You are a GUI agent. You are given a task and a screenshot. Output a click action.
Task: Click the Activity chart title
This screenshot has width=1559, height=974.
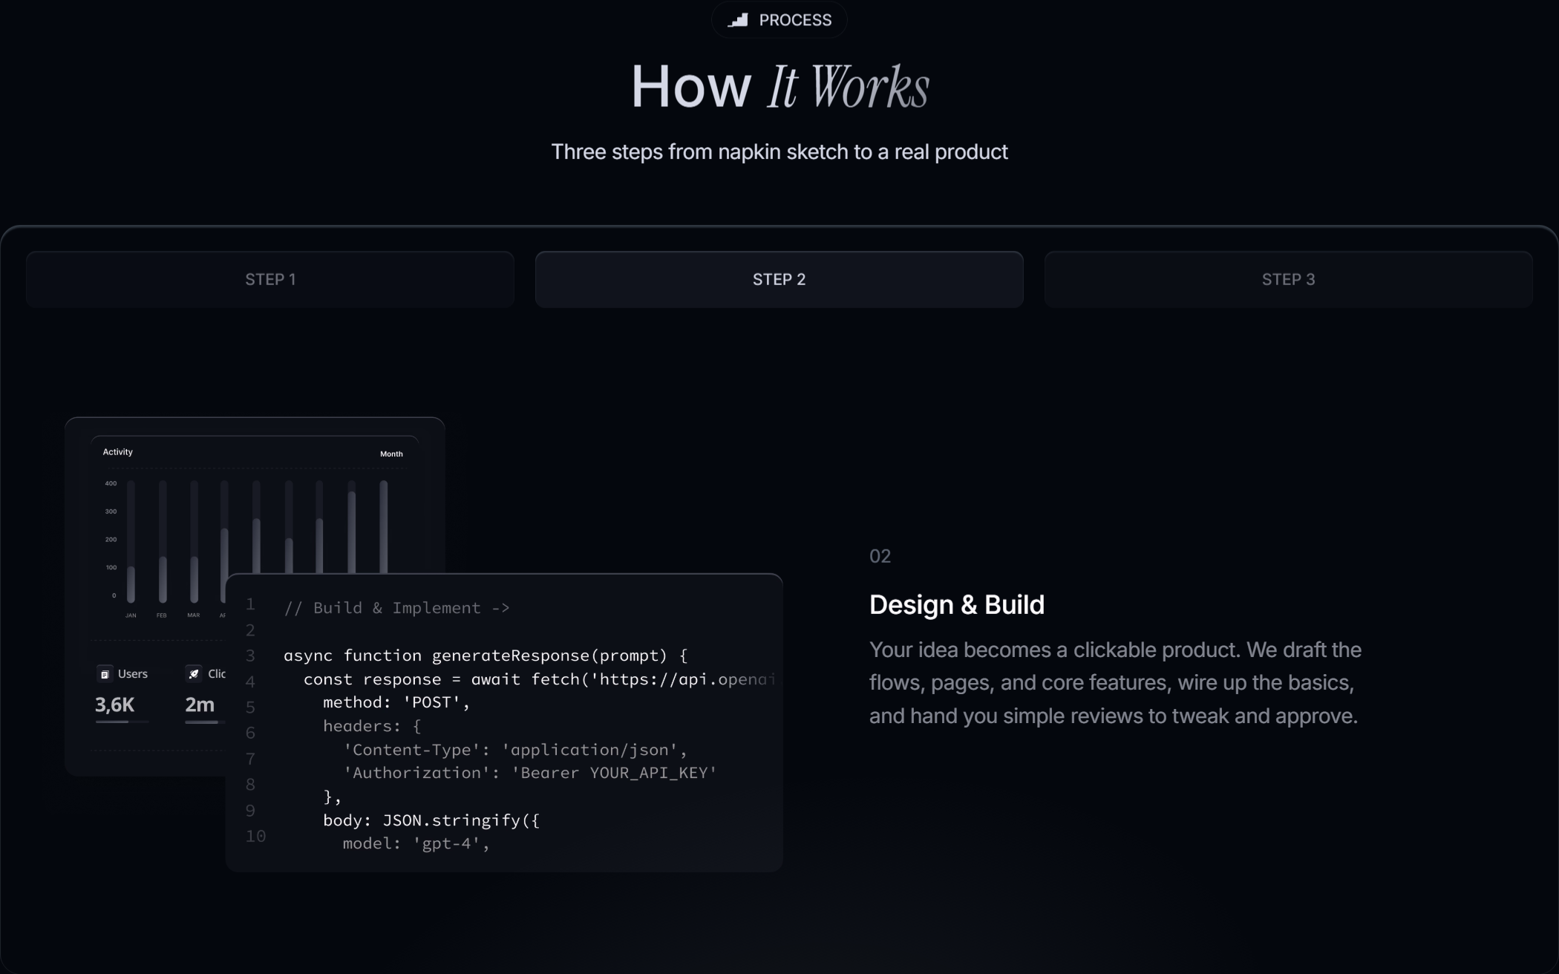point(117,452)
